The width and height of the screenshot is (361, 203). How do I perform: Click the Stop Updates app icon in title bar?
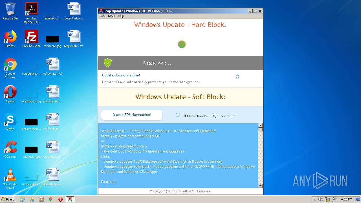(101, 11)
